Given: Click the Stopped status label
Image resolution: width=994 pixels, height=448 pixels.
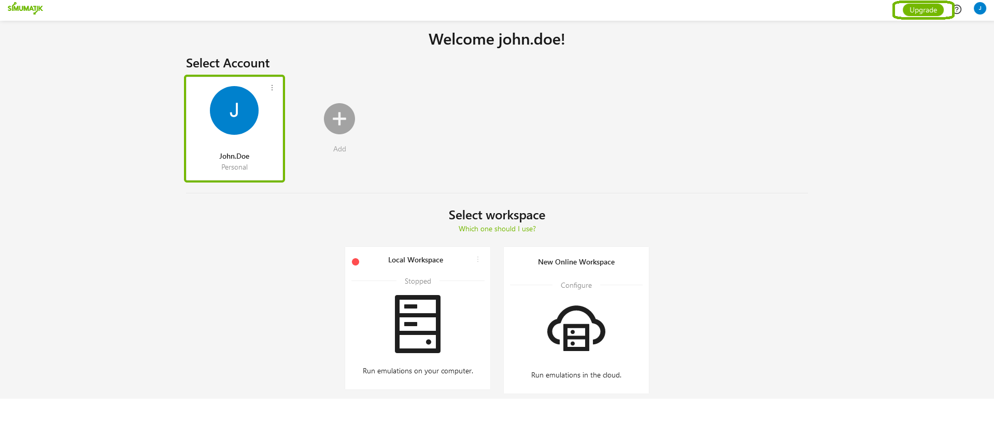Looking at the screenshot, I should (x=418, y=281).
